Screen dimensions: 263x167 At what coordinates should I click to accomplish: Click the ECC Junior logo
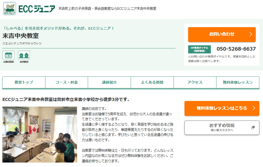click(29, 9)
